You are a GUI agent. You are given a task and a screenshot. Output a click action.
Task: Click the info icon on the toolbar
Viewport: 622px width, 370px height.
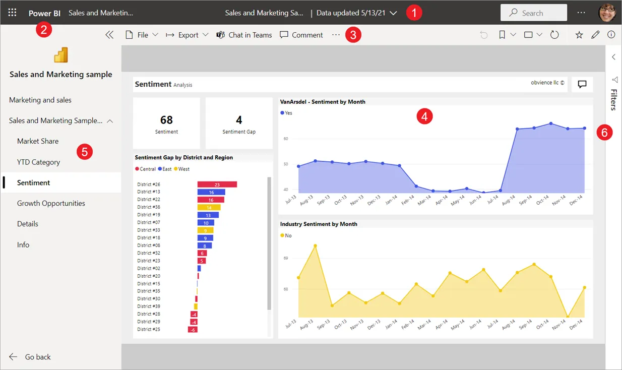[x=610, y=34]
